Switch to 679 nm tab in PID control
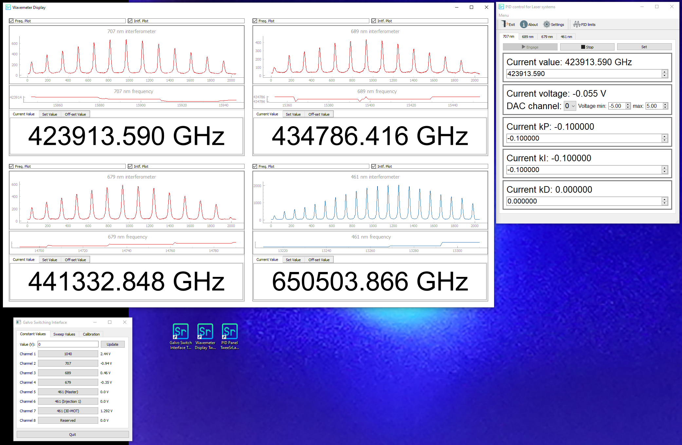 tap(547, 37)
